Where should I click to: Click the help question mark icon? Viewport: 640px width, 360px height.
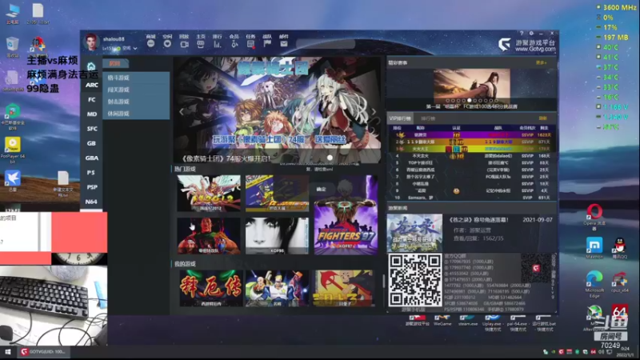pos(522,33)
